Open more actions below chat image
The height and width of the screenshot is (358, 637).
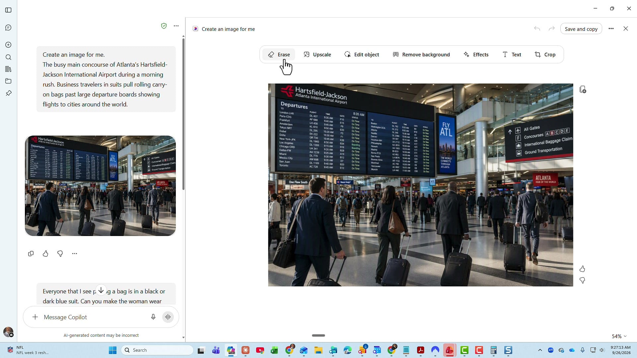[75, 254]
